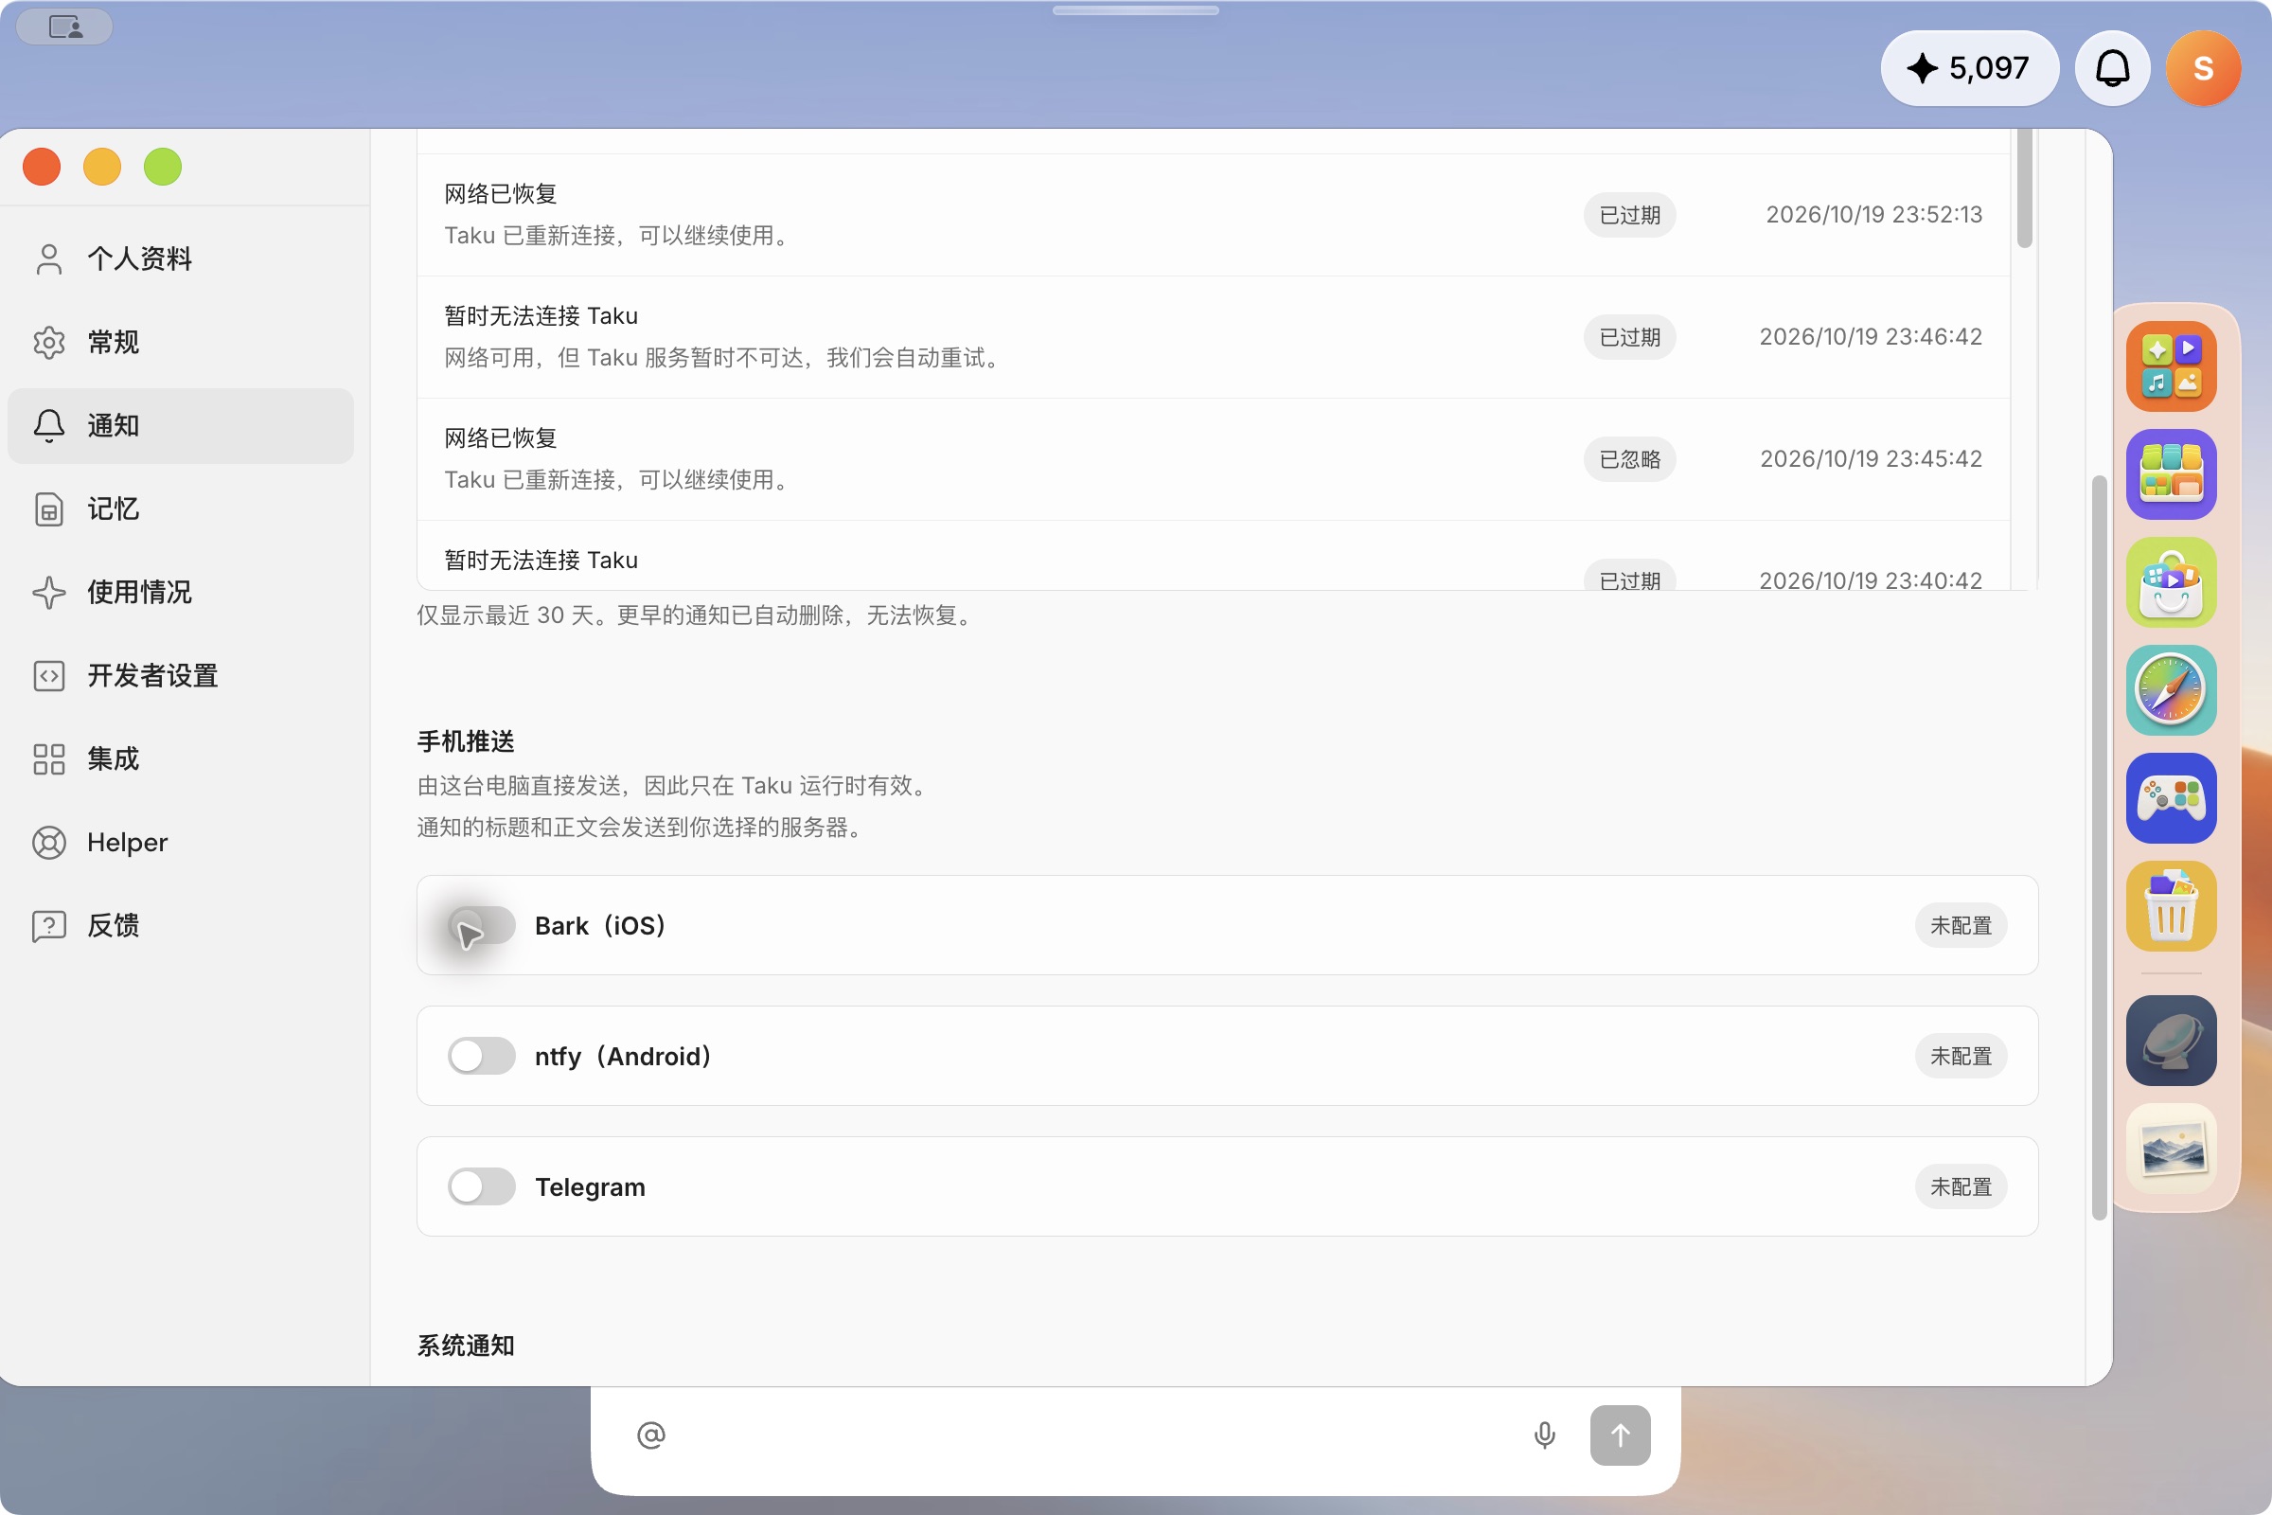Click the 未配置 badge for ntfy
This screenshot has height=1515, width=2272.
click(x=1960, y=1056)
